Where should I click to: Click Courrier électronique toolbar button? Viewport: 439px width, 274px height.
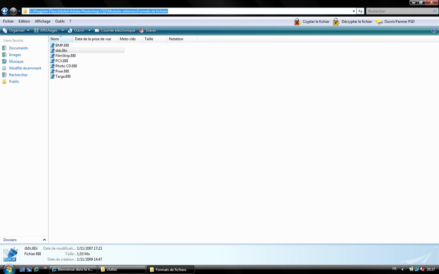[115, 30]
